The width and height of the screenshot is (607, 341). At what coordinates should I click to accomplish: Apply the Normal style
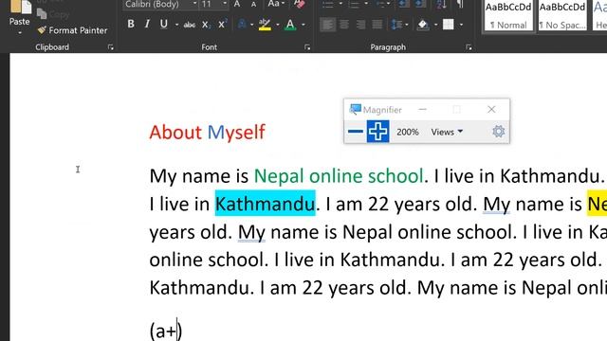(508, 15)
